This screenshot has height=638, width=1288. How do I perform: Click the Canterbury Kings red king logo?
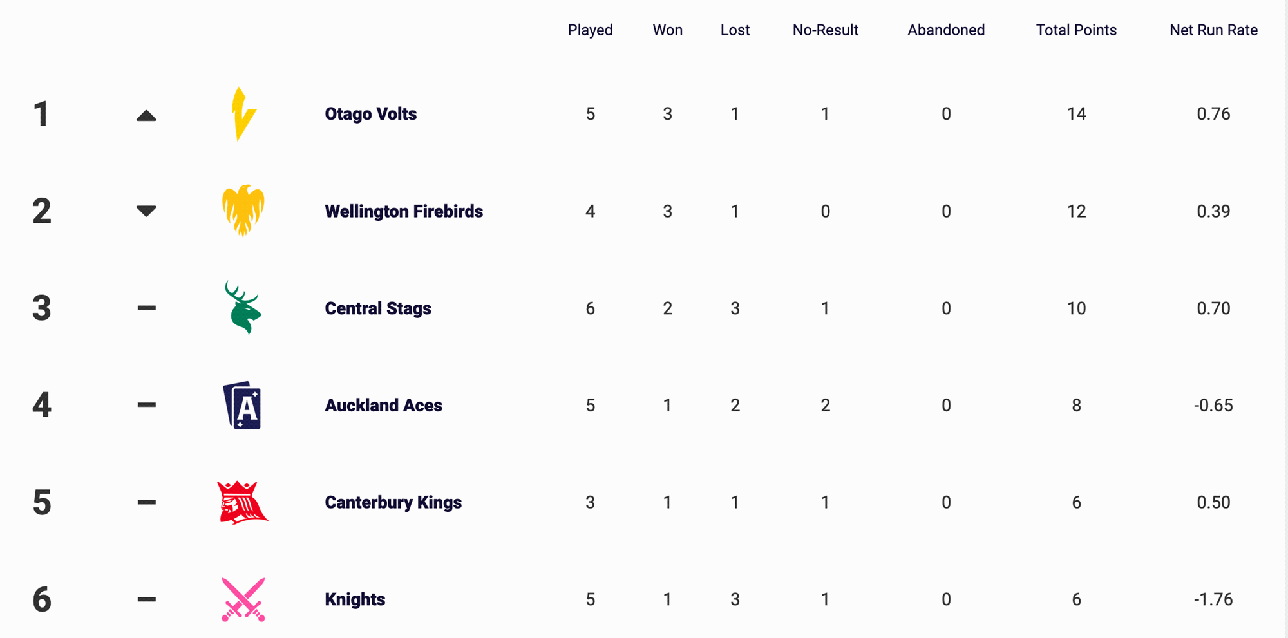click(242, 502)
